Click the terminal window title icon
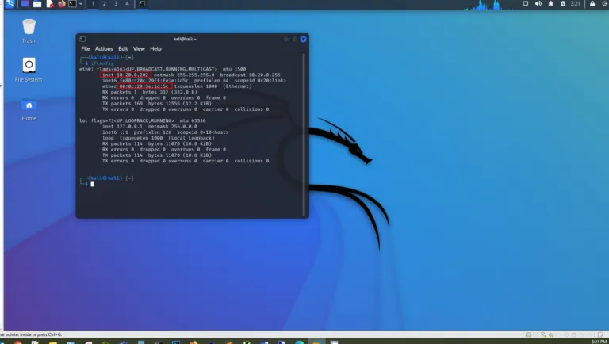Image resolution: width=609 pixels, height=344 pixels. 82,39
